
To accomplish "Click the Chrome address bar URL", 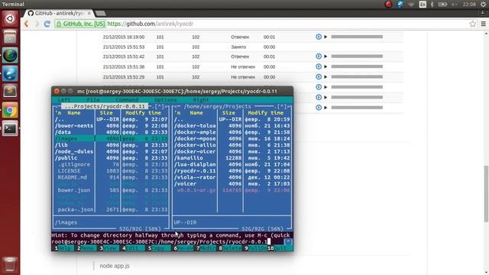I will coord(151,24).
